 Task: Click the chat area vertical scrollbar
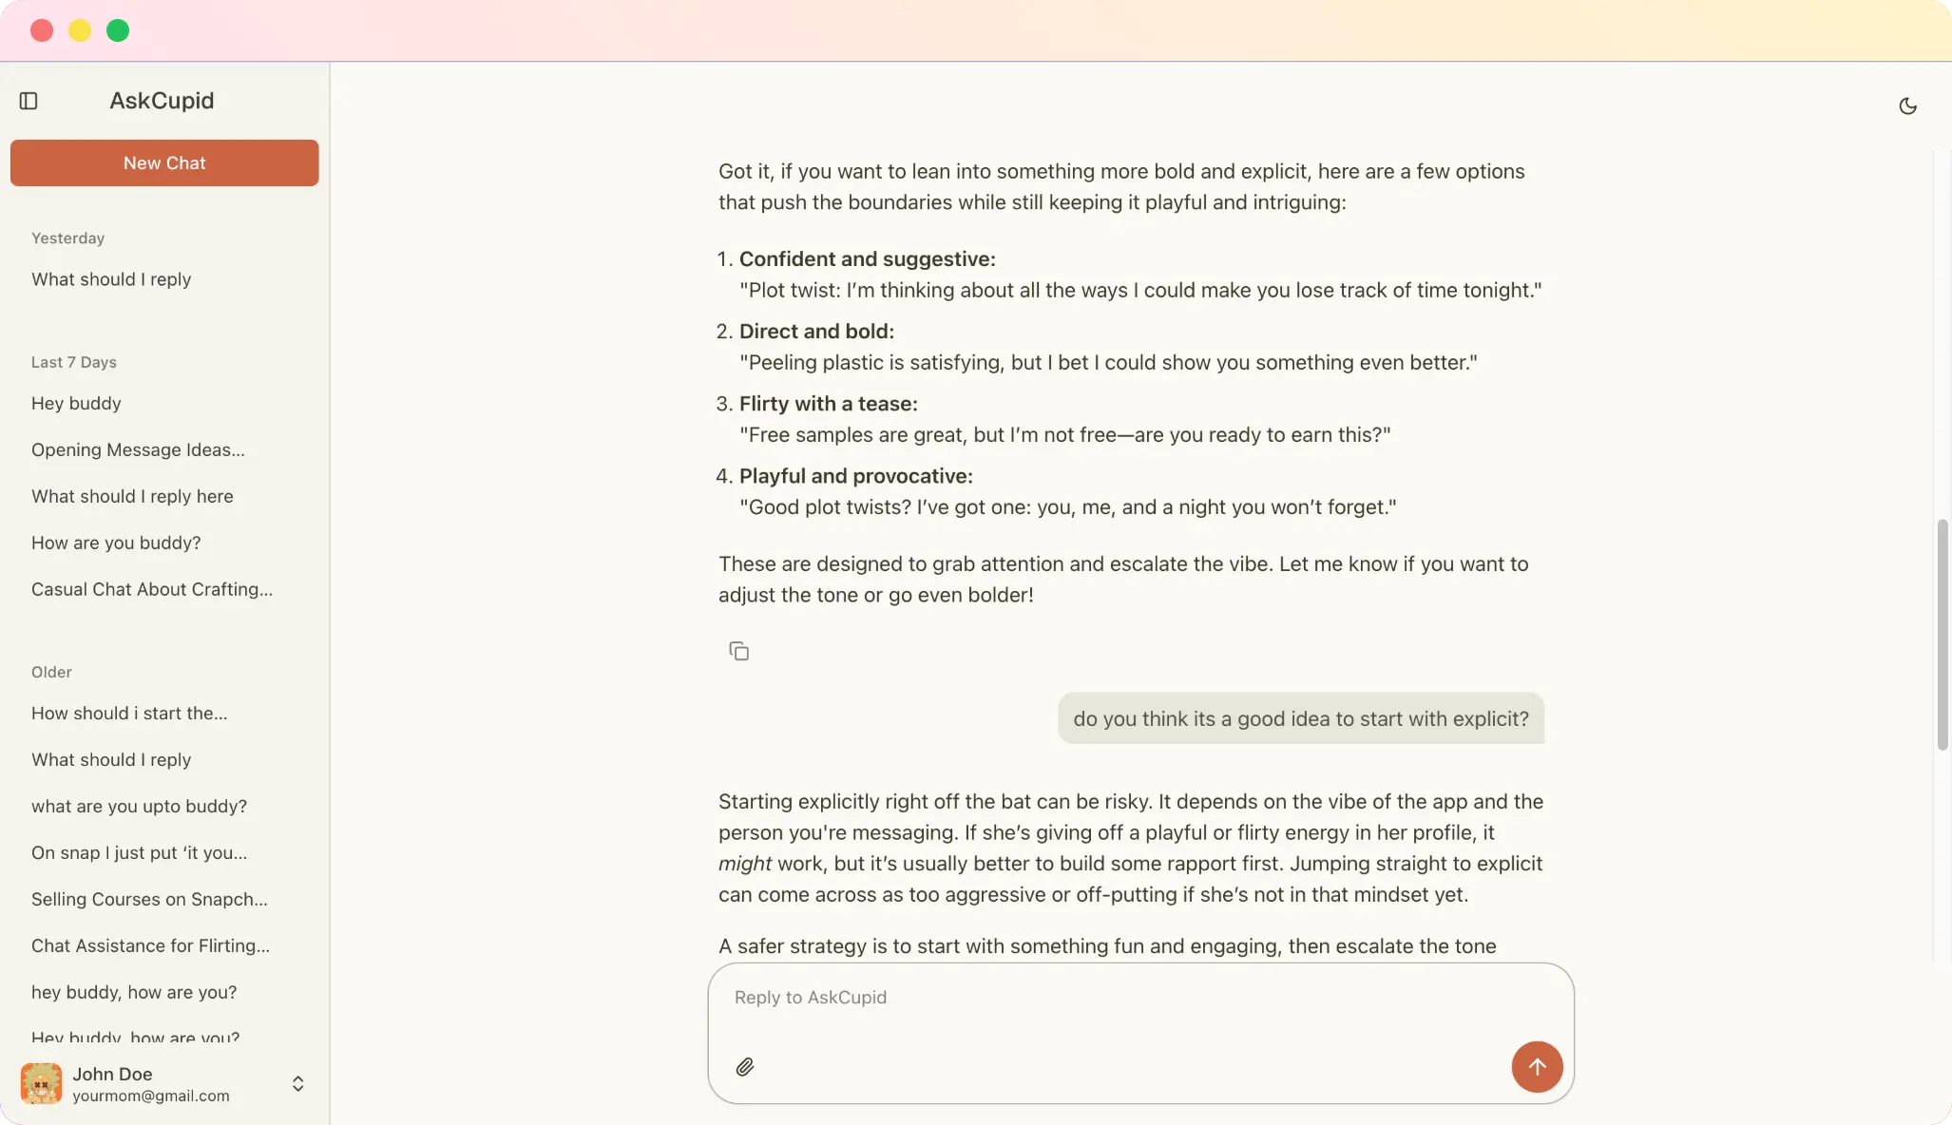(x=1942, y=634)
